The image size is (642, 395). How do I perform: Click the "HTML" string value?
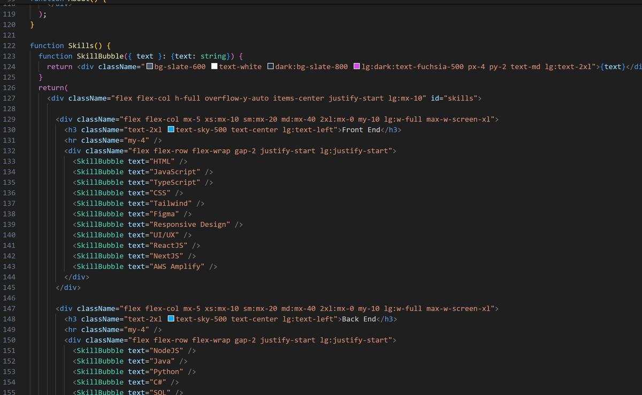pos(162,161)
